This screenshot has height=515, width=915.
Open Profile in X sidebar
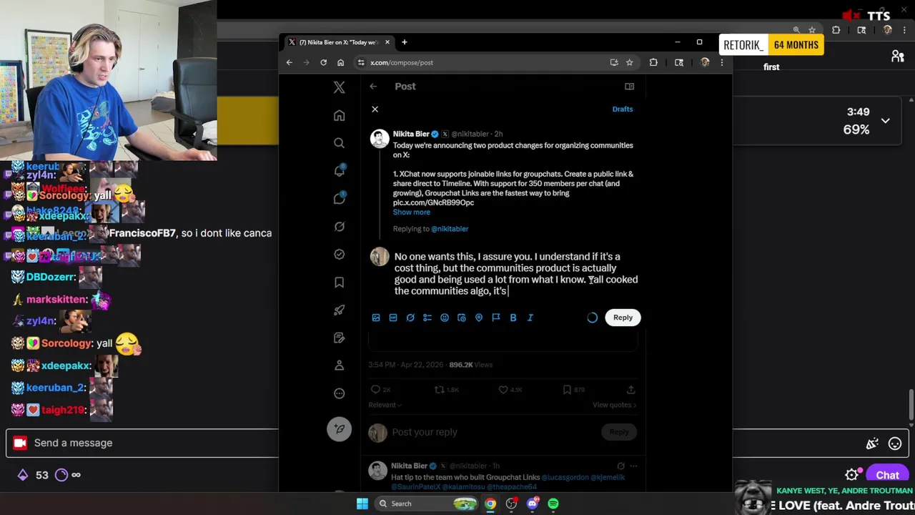point(339,366)
